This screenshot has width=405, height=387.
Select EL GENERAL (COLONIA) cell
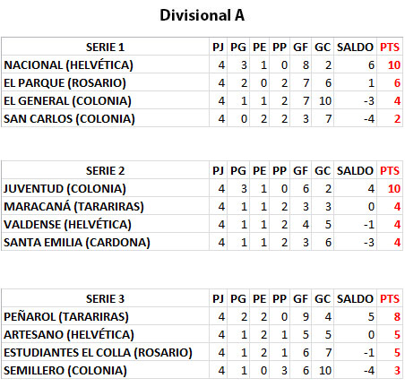105,100
